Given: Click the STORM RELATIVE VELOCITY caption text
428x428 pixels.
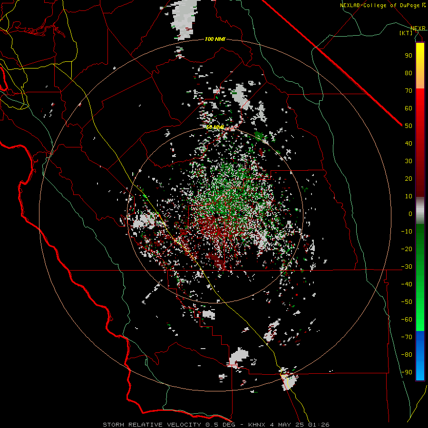Looking at the screenshot, I should pyautogui.click(x=152, y=425).
